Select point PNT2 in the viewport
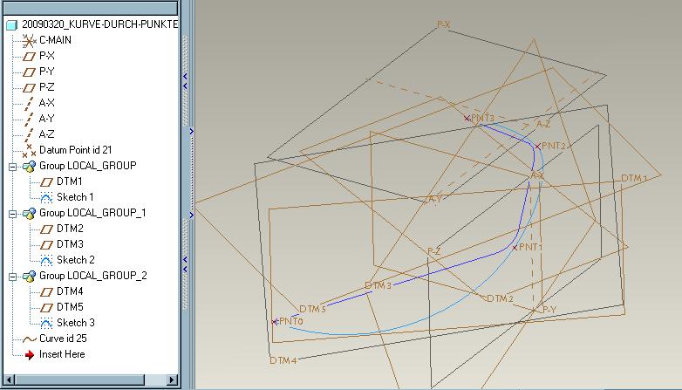Viewport: 682px width, 390px height. click(538, 147)
